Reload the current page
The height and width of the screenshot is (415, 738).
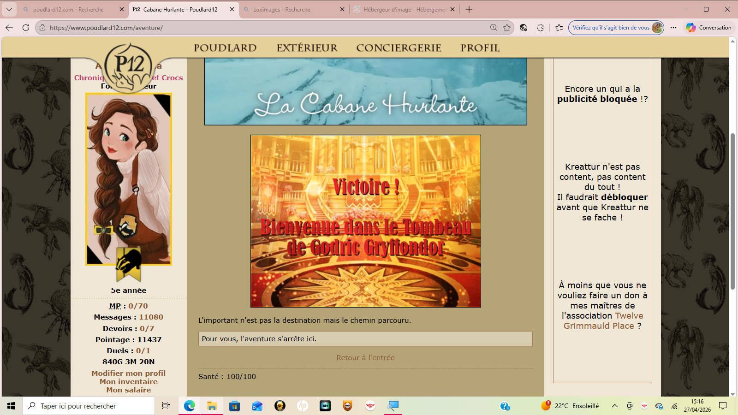click(26, 28)
